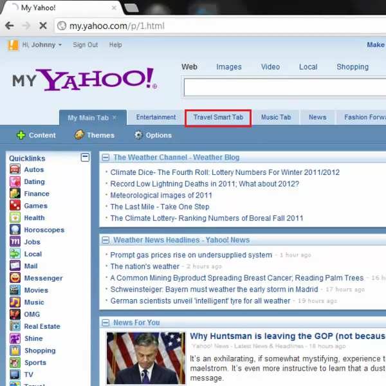386x386 pixels.
Task: Open the Messenger smiley icon
Action: [x=15, y=278]
